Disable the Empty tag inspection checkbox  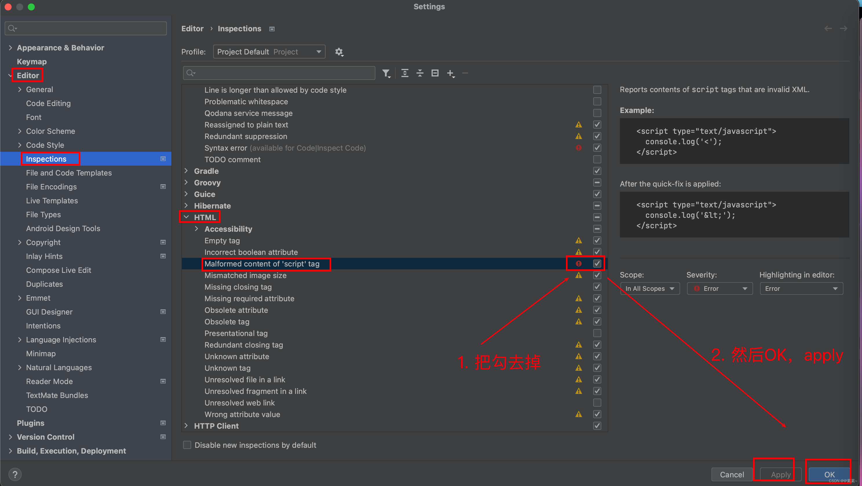pos(597,240)
